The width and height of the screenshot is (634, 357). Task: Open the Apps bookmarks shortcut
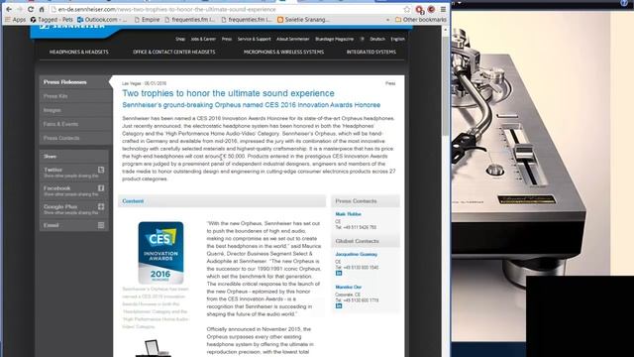tap(16, 20)
